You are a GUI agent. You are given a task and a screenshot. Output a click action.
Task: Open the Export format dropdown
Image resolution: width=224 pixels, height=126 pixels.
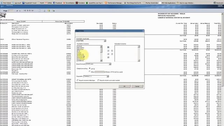98,64
